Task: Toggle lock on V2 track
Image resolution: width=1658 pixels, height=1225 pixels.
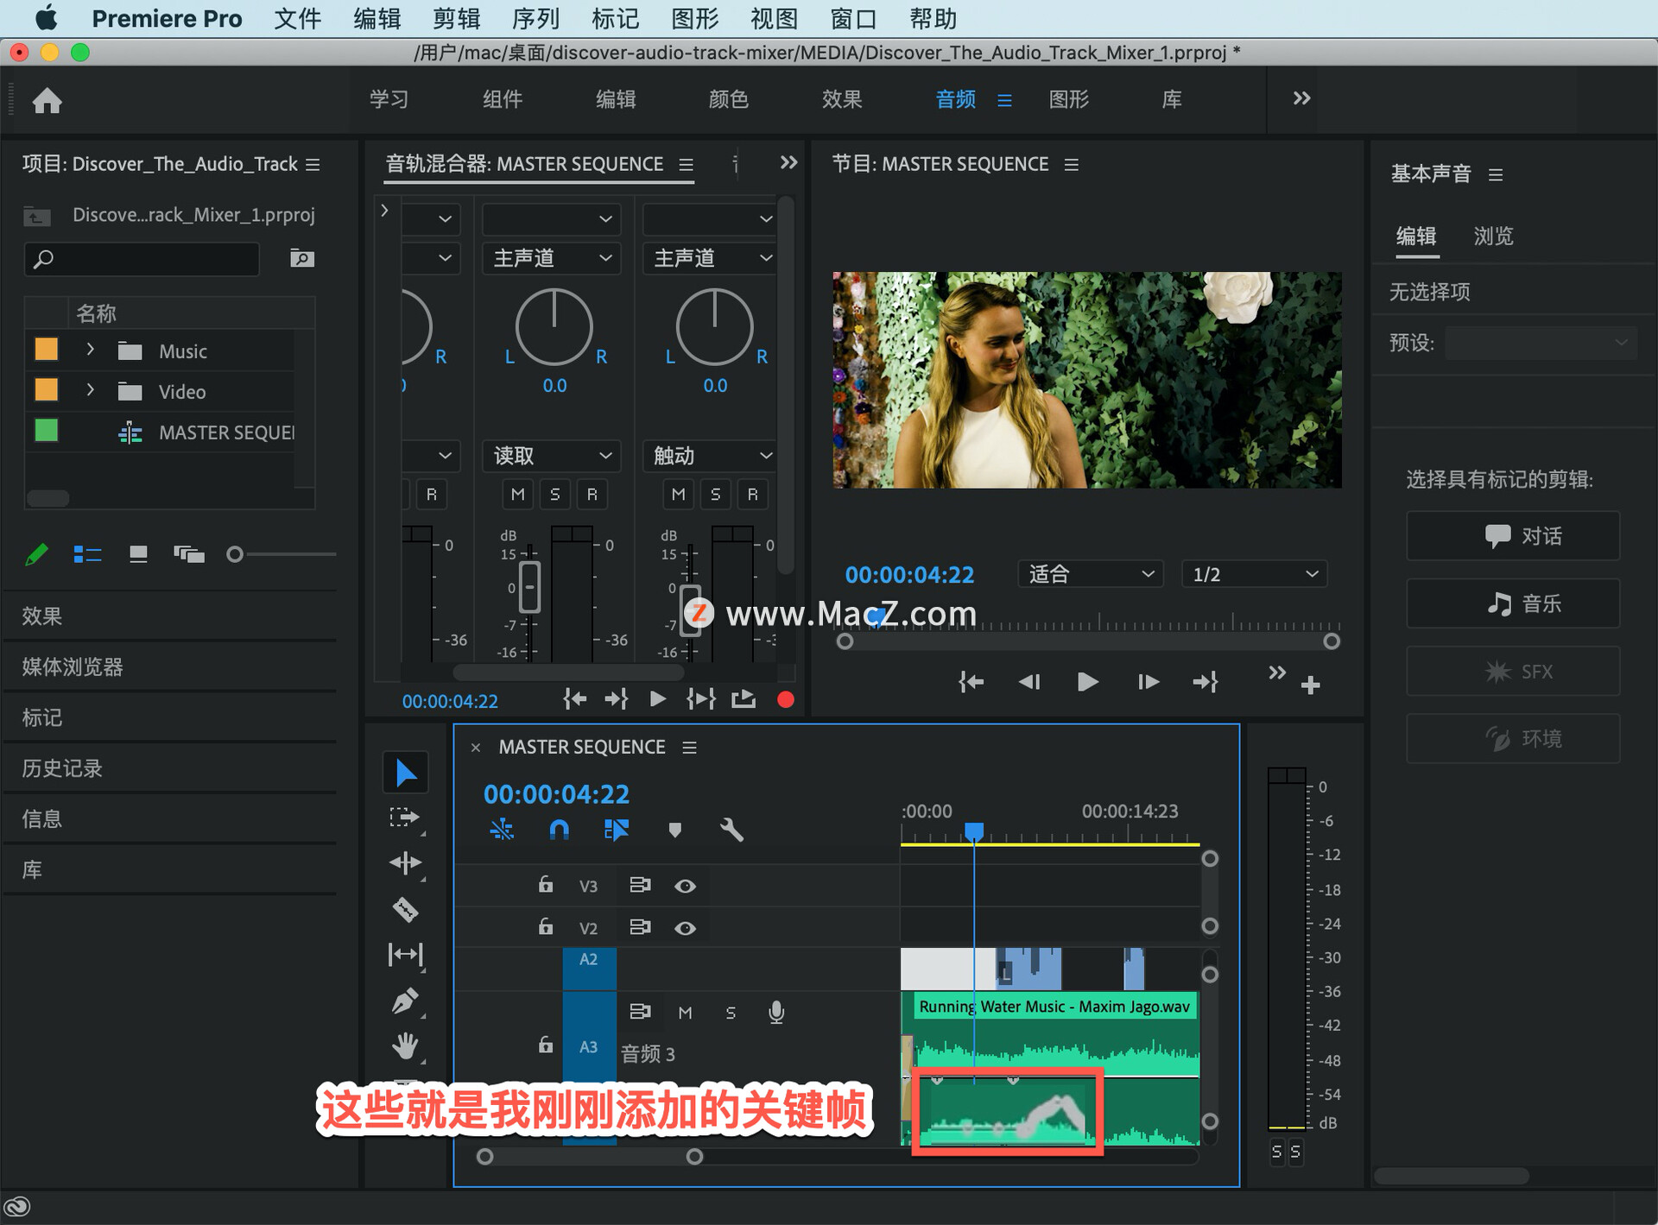Action: tap(545, 927)
